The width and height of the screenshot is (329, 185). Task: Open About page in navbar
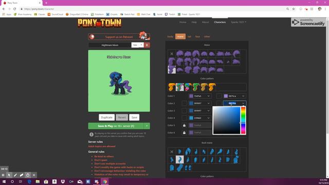click(x=205, y=22)
